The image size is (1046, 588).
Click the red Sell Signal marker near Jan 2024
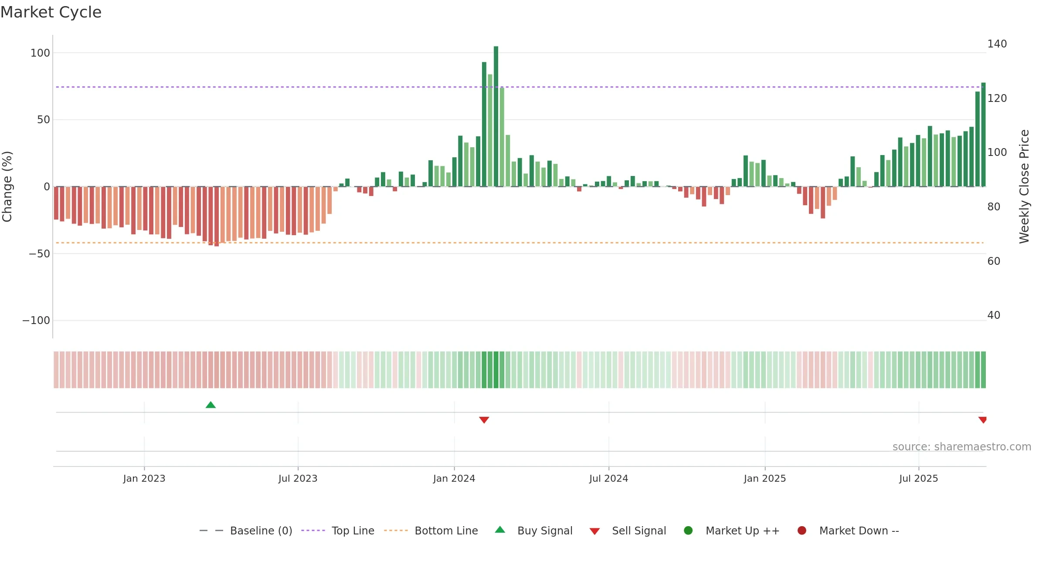coord(484,420)
